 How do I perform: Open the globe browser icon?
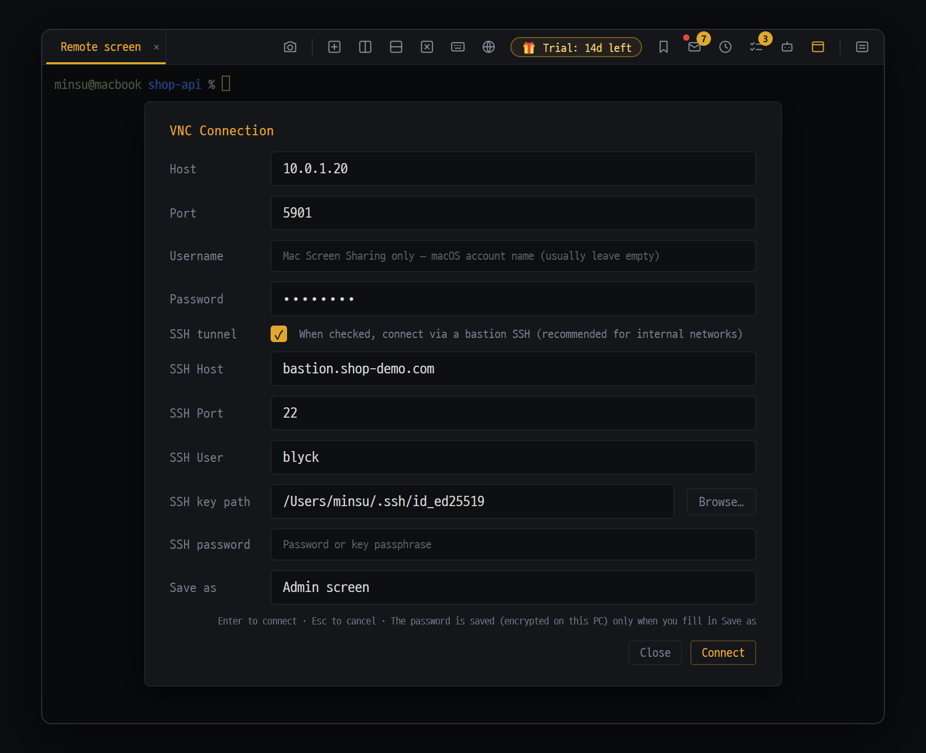(x=489, y=47)
